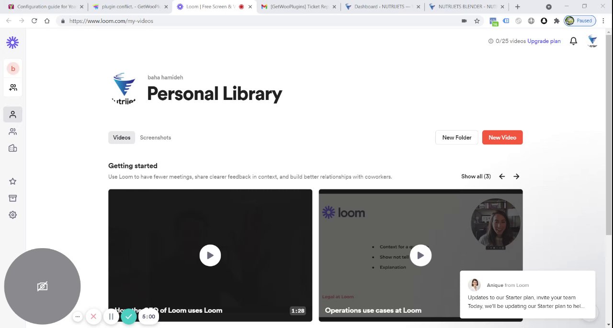Bookmark this page with the star icon

pos(477,21)
